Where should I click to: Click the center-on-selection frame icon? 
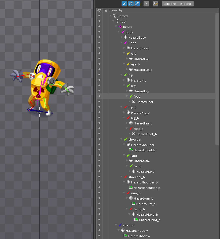146,4
